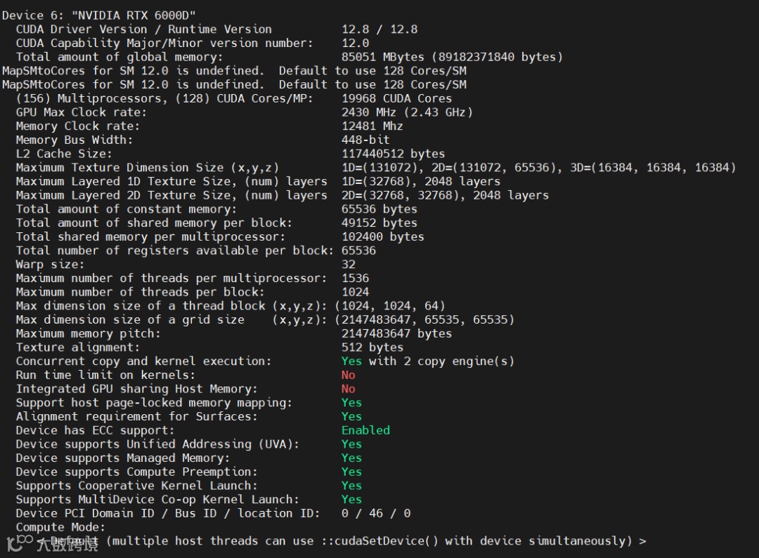The width and height of the screenshot is (759, 558).
Task: Click the PCI Bus ID value 0 / 46 / 0
Action: coord(375,514)
